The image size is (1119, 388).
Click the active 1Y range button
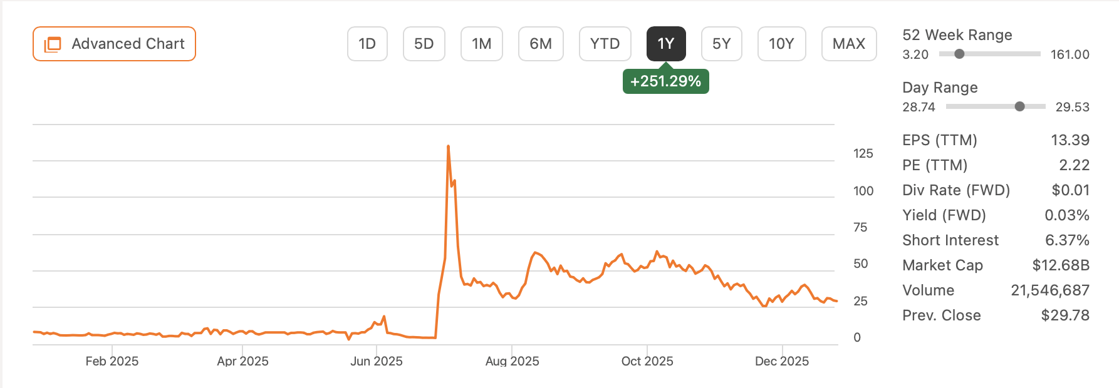pos(666,44)
